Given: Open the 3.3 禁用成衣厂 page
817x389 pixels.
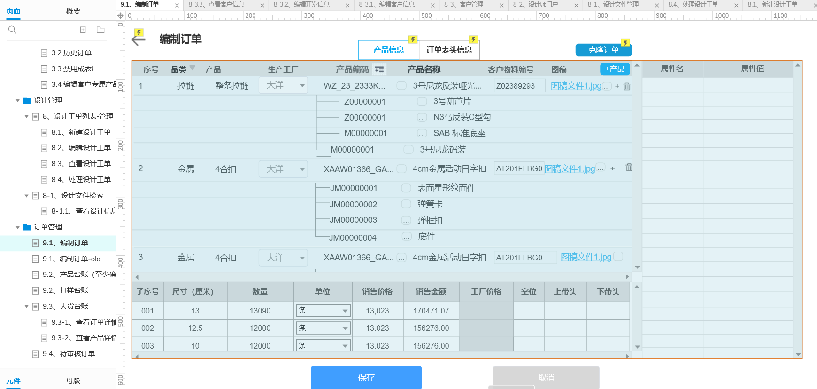Looking at the screenshot, I should pos(75,69).
